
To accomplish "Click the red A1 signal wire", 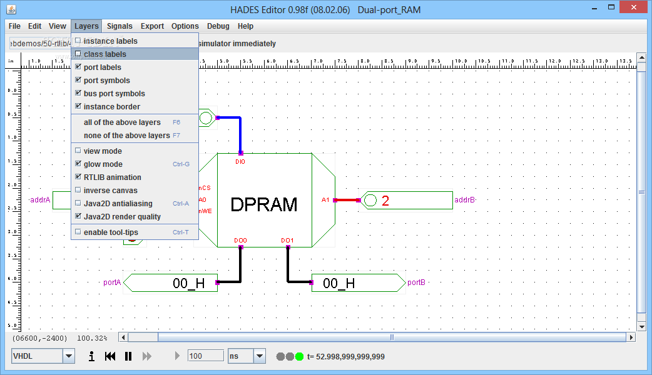I will tap(347, 200).
